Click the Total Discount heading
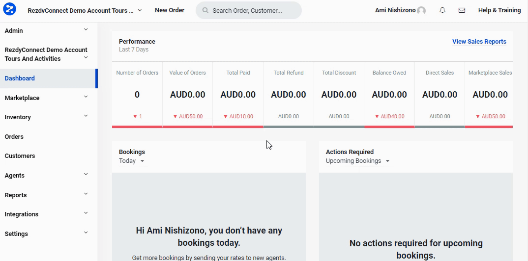 coord(339,73)
